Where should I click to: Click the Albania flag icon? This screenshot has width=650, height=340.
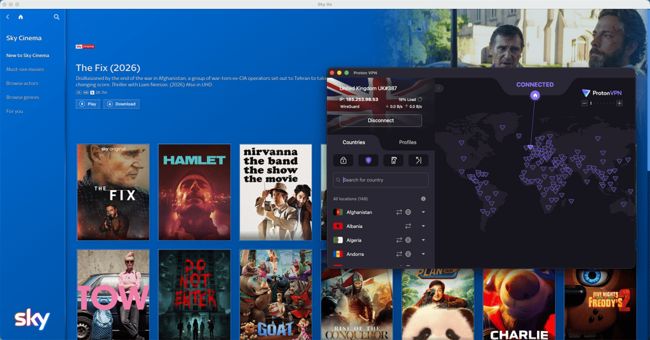tap(338, 226)
